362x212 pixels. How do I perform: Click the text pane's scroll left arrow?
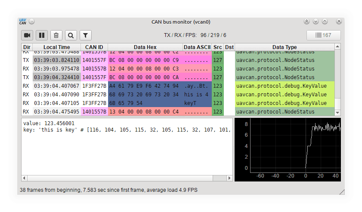(24, 178)
